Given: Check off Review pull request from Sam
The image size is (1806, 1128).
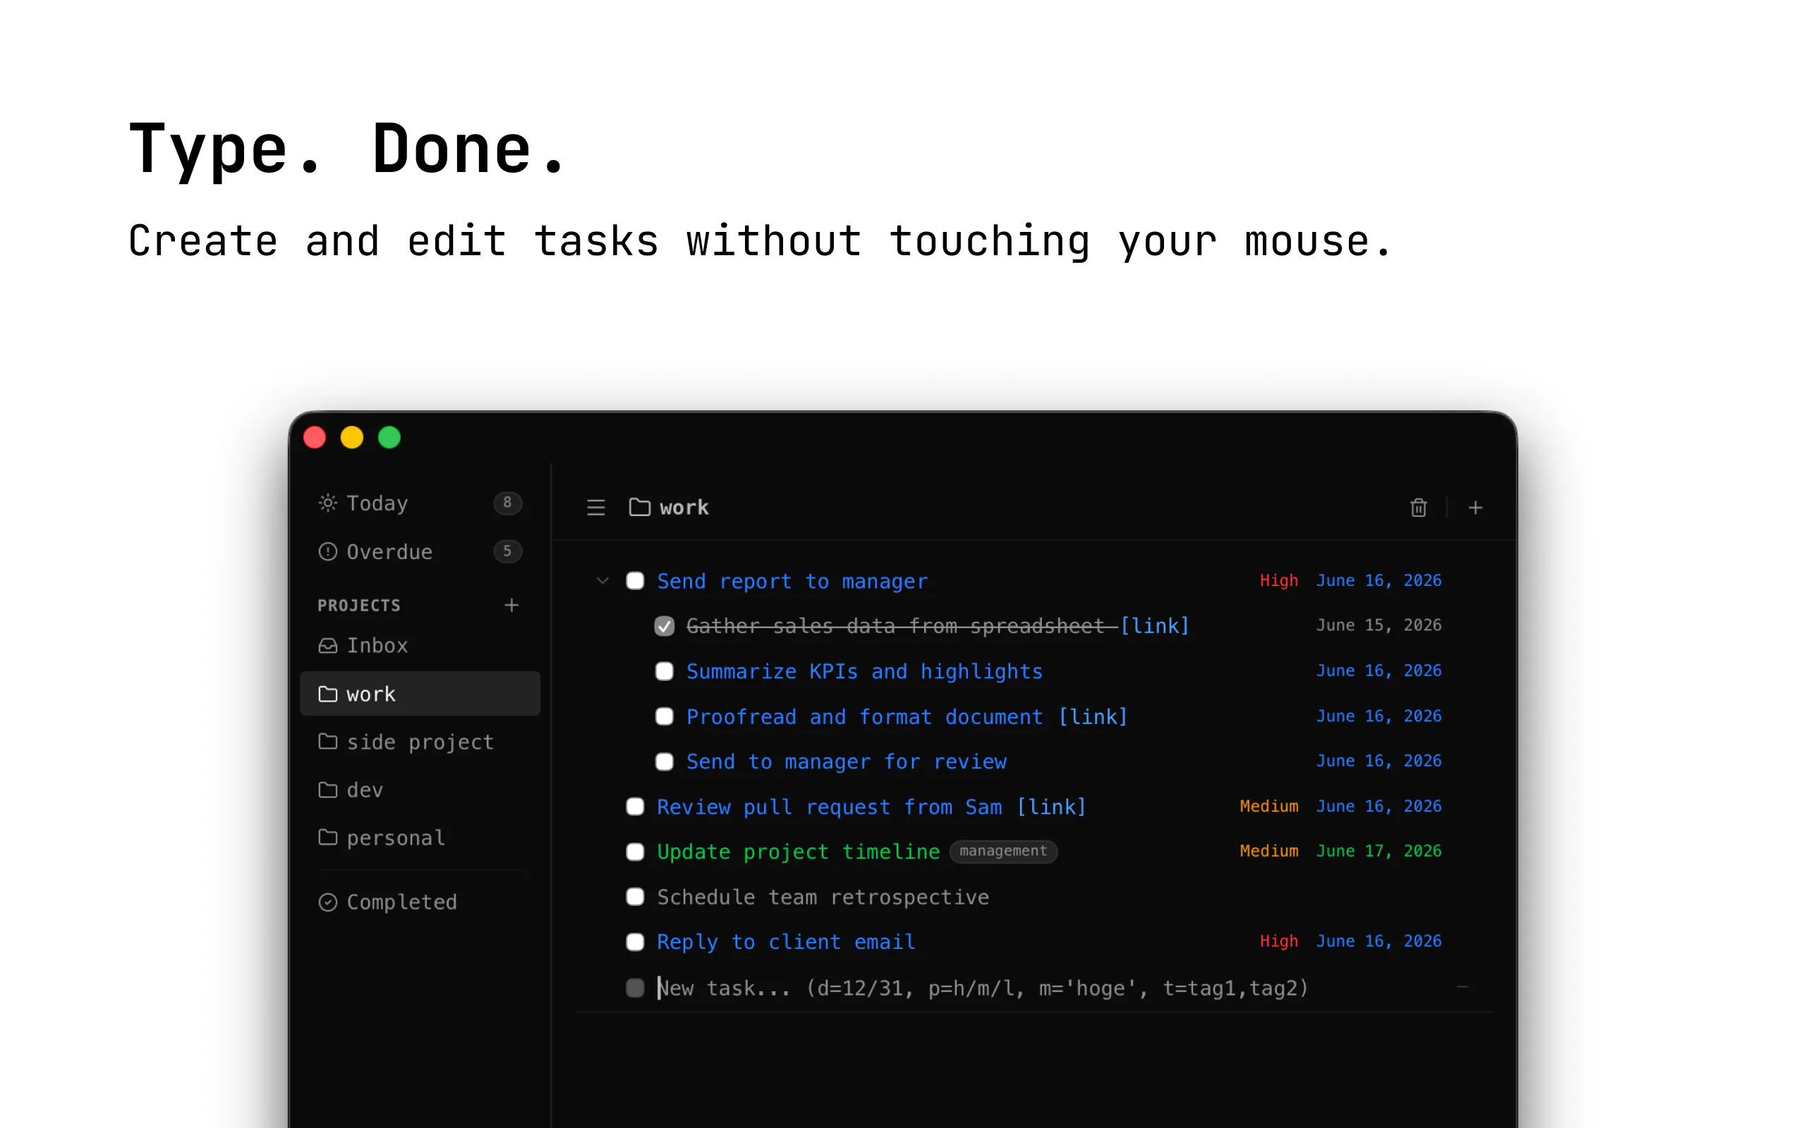Looking at the screenshot, I should point(635,807).
